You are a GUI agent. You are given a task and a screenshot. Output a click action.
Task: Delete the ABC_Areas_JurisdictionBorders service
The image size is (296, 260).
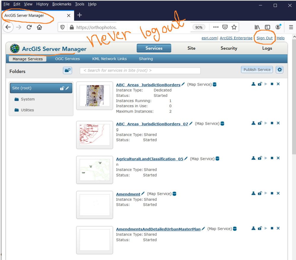click(278, 84)
